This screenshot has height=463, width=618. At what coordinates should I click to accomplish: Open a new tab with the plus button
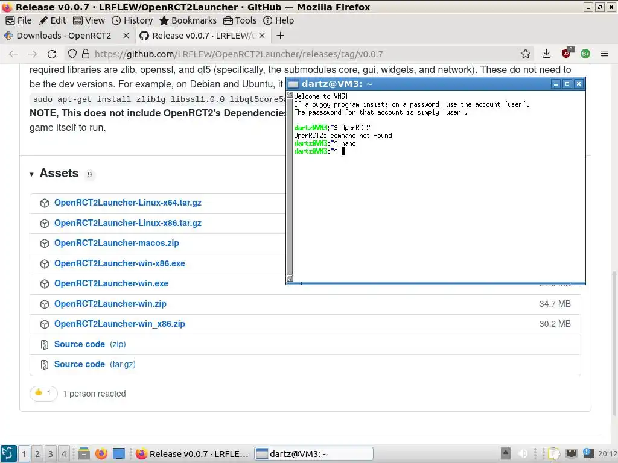(x=280, y=36)
